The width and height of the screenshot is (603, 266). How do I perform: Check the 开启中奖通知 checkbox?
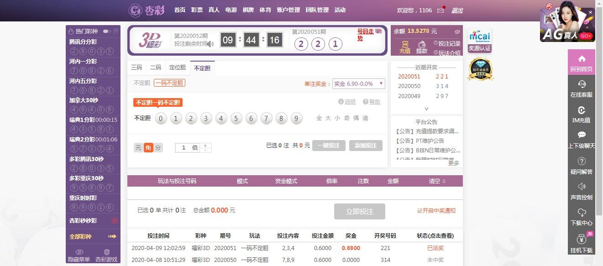[420, 211]
